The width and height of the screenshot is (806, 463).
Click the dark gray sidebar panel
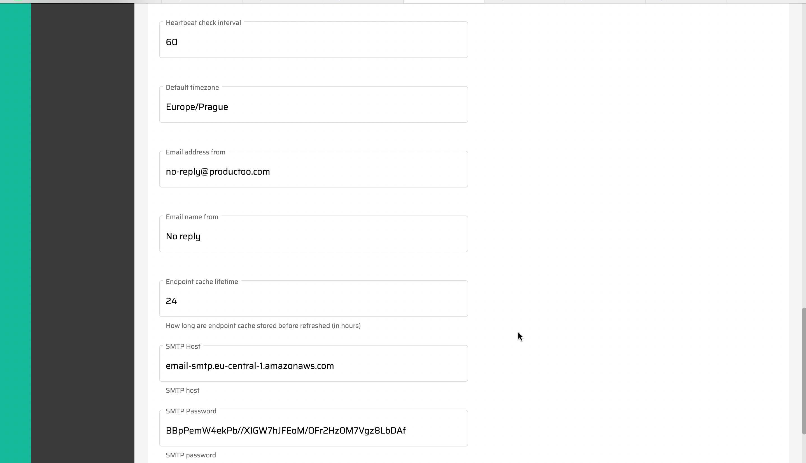coord(83,223)
